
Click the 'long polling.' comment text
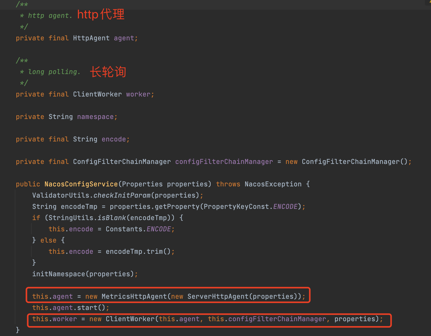coord(54,72)
